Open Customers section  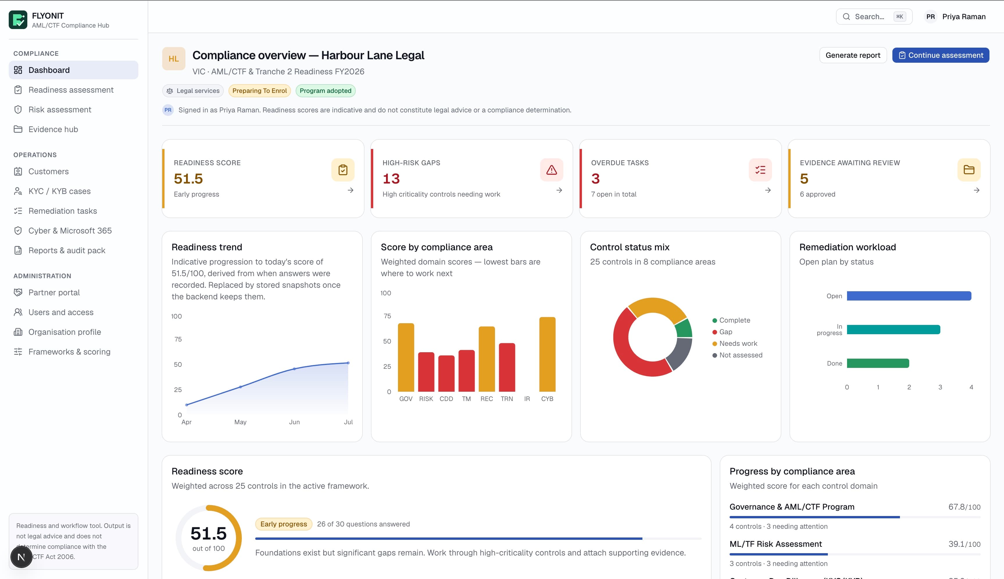tap(73, 171)
